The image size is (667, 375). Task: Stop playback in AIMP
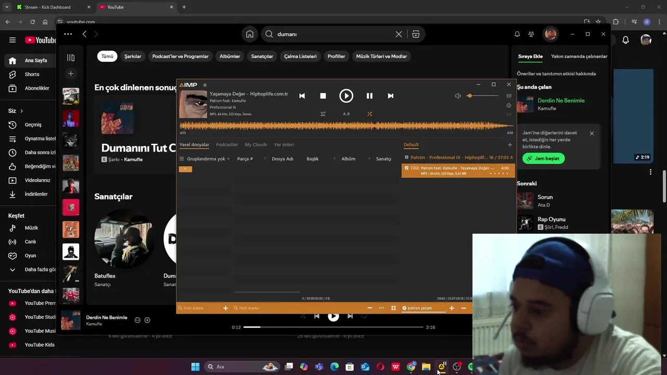(323, 96)
